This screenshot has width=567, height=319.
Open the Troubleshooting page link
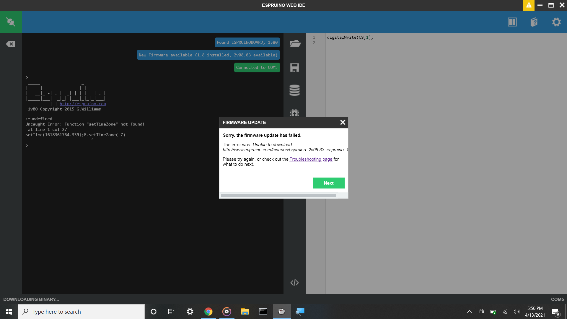(311, 159)
